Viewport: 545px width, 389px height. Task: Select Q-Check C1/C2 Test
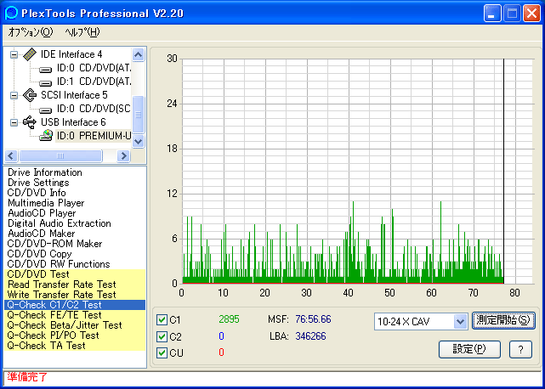[75, 305]
